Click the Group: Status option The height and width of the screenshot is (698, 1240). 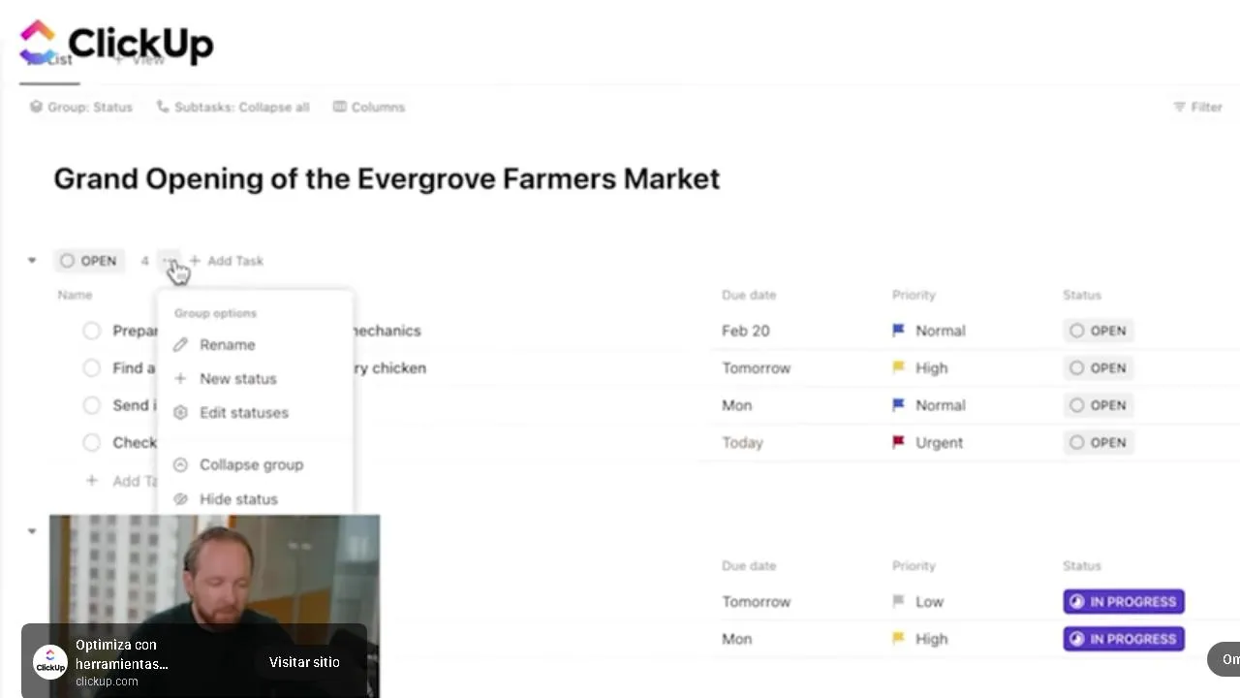click(80, 107)
